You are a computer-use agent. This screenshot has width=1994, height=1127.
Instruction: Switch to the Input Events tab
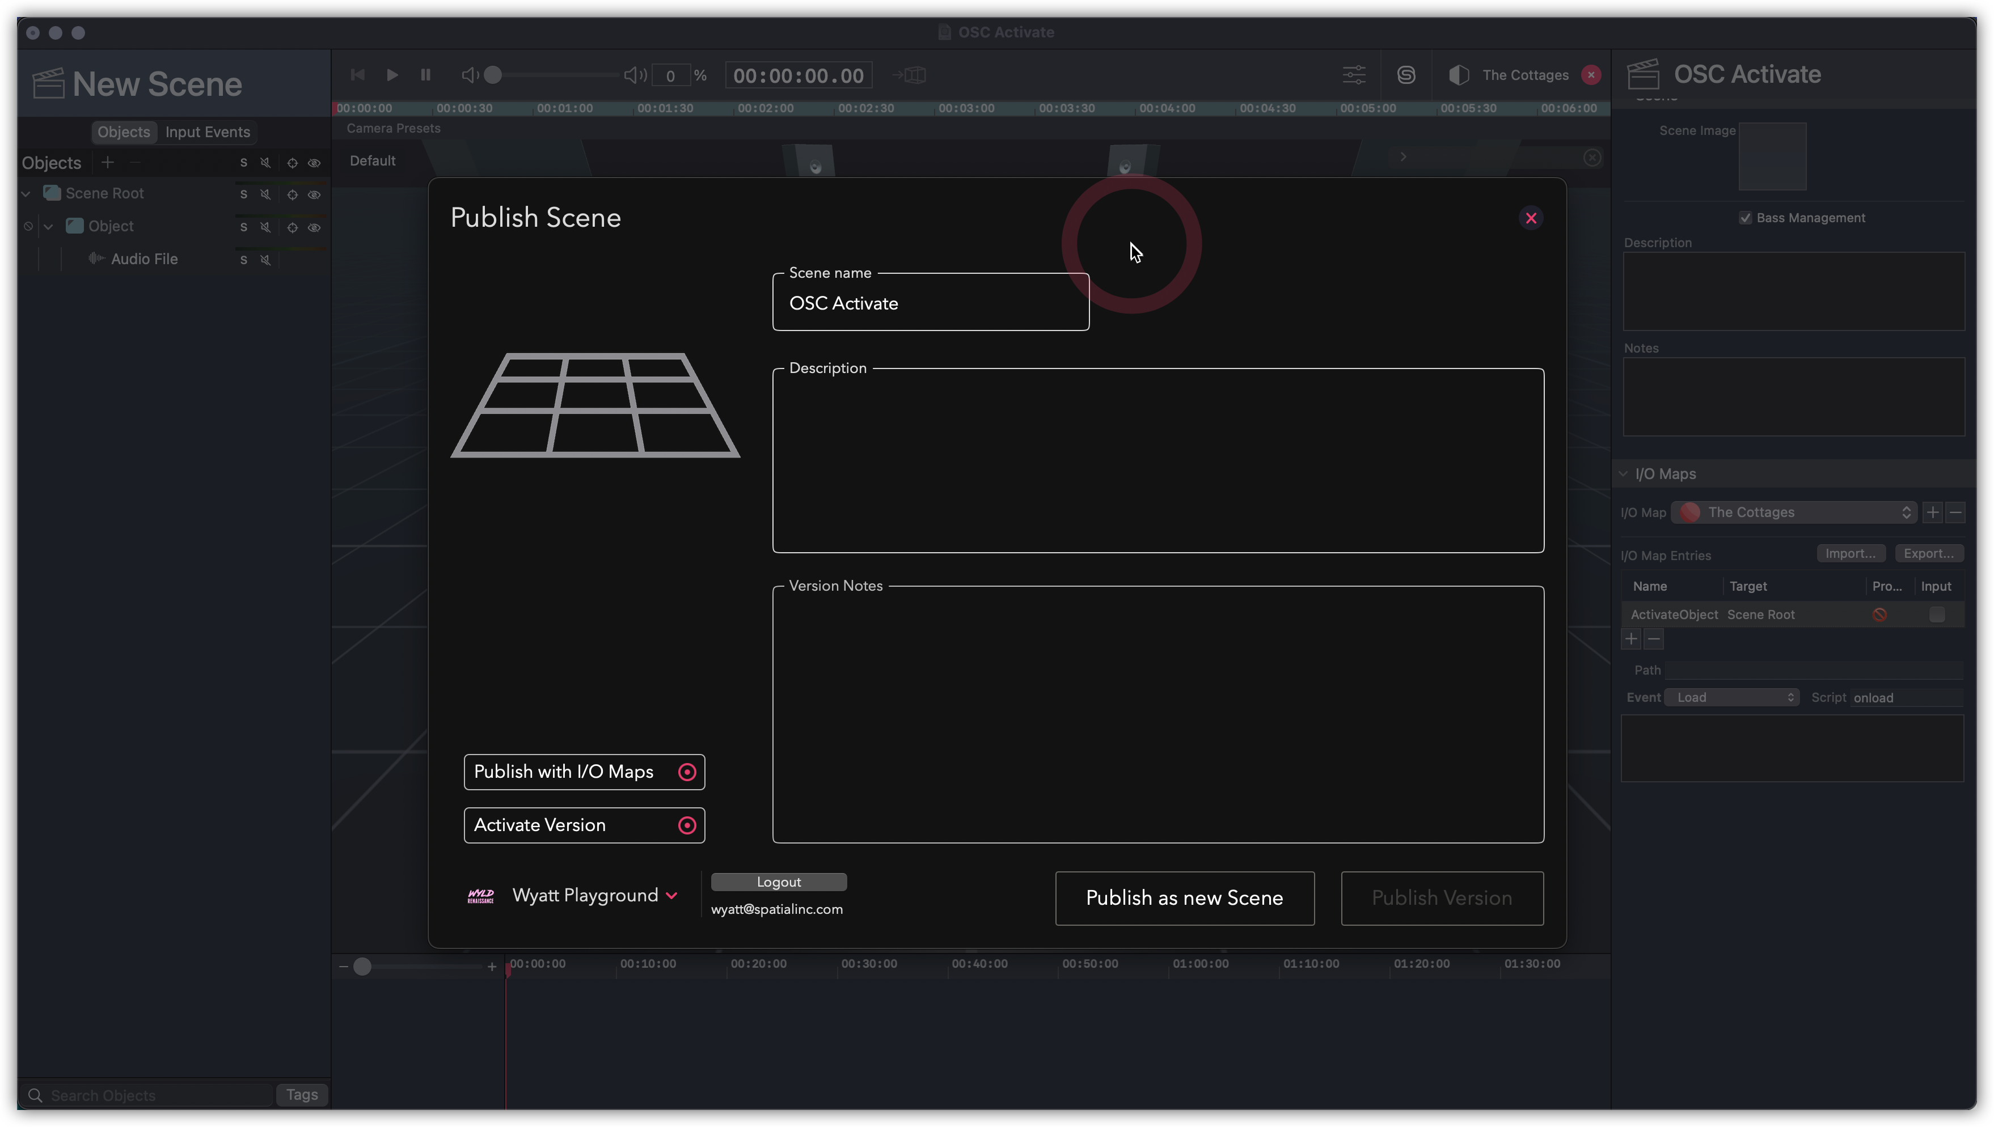[208, 132]
